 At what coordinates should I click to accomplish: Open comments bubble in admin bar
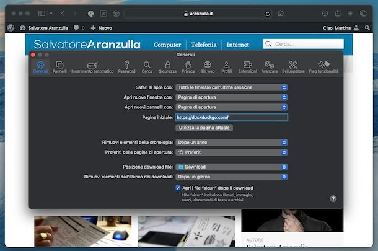(79, 28)
